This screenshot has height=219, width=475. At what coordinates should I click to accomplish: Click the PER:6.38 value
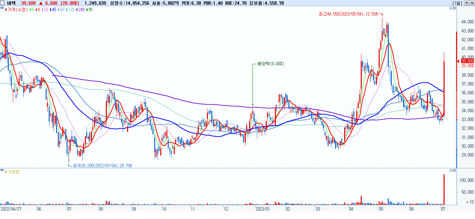pos(191,3)
